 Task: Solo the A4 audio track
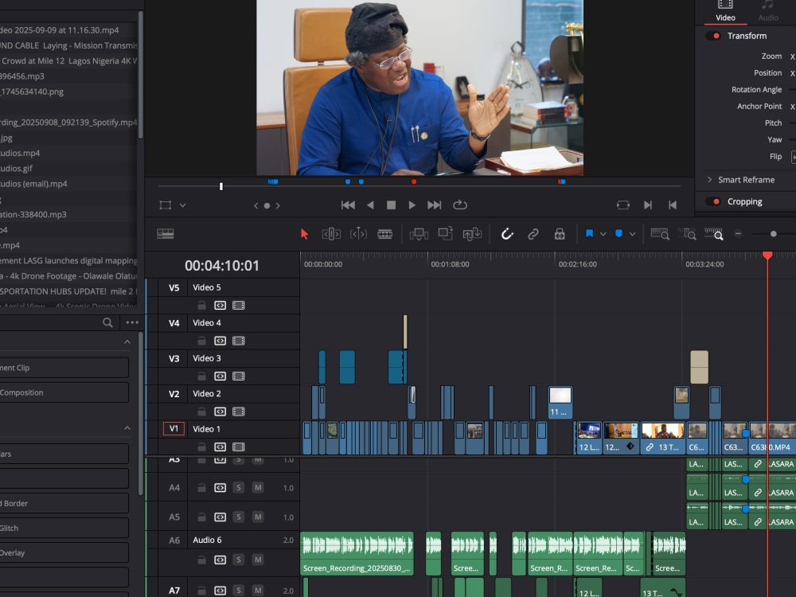pos(239,488)
